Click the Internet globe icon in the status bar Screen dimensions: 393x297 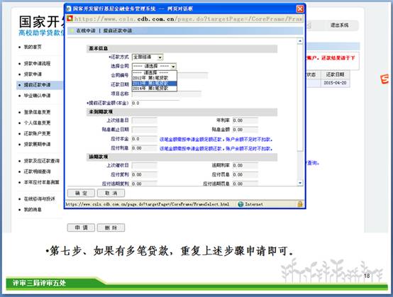pyautogui.click(x=240, y=204)
